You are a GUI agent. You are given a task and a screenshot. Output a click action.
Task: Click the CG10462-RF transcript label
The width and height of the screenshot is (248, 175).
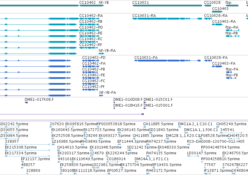click(91, 45)
